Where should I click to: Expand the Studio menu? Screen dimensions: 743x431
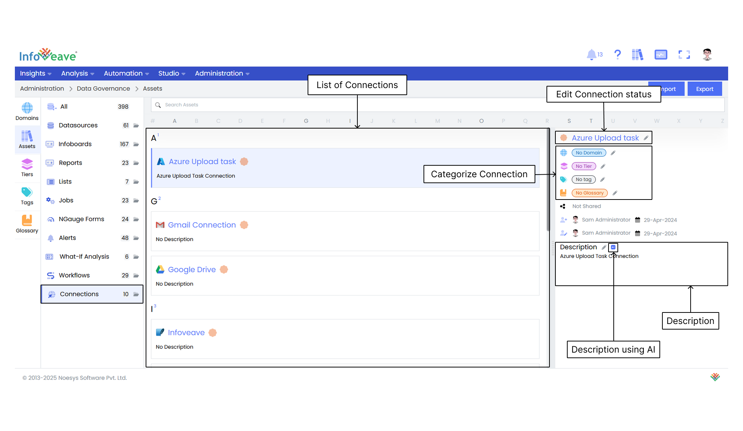[x=172, y=74]
